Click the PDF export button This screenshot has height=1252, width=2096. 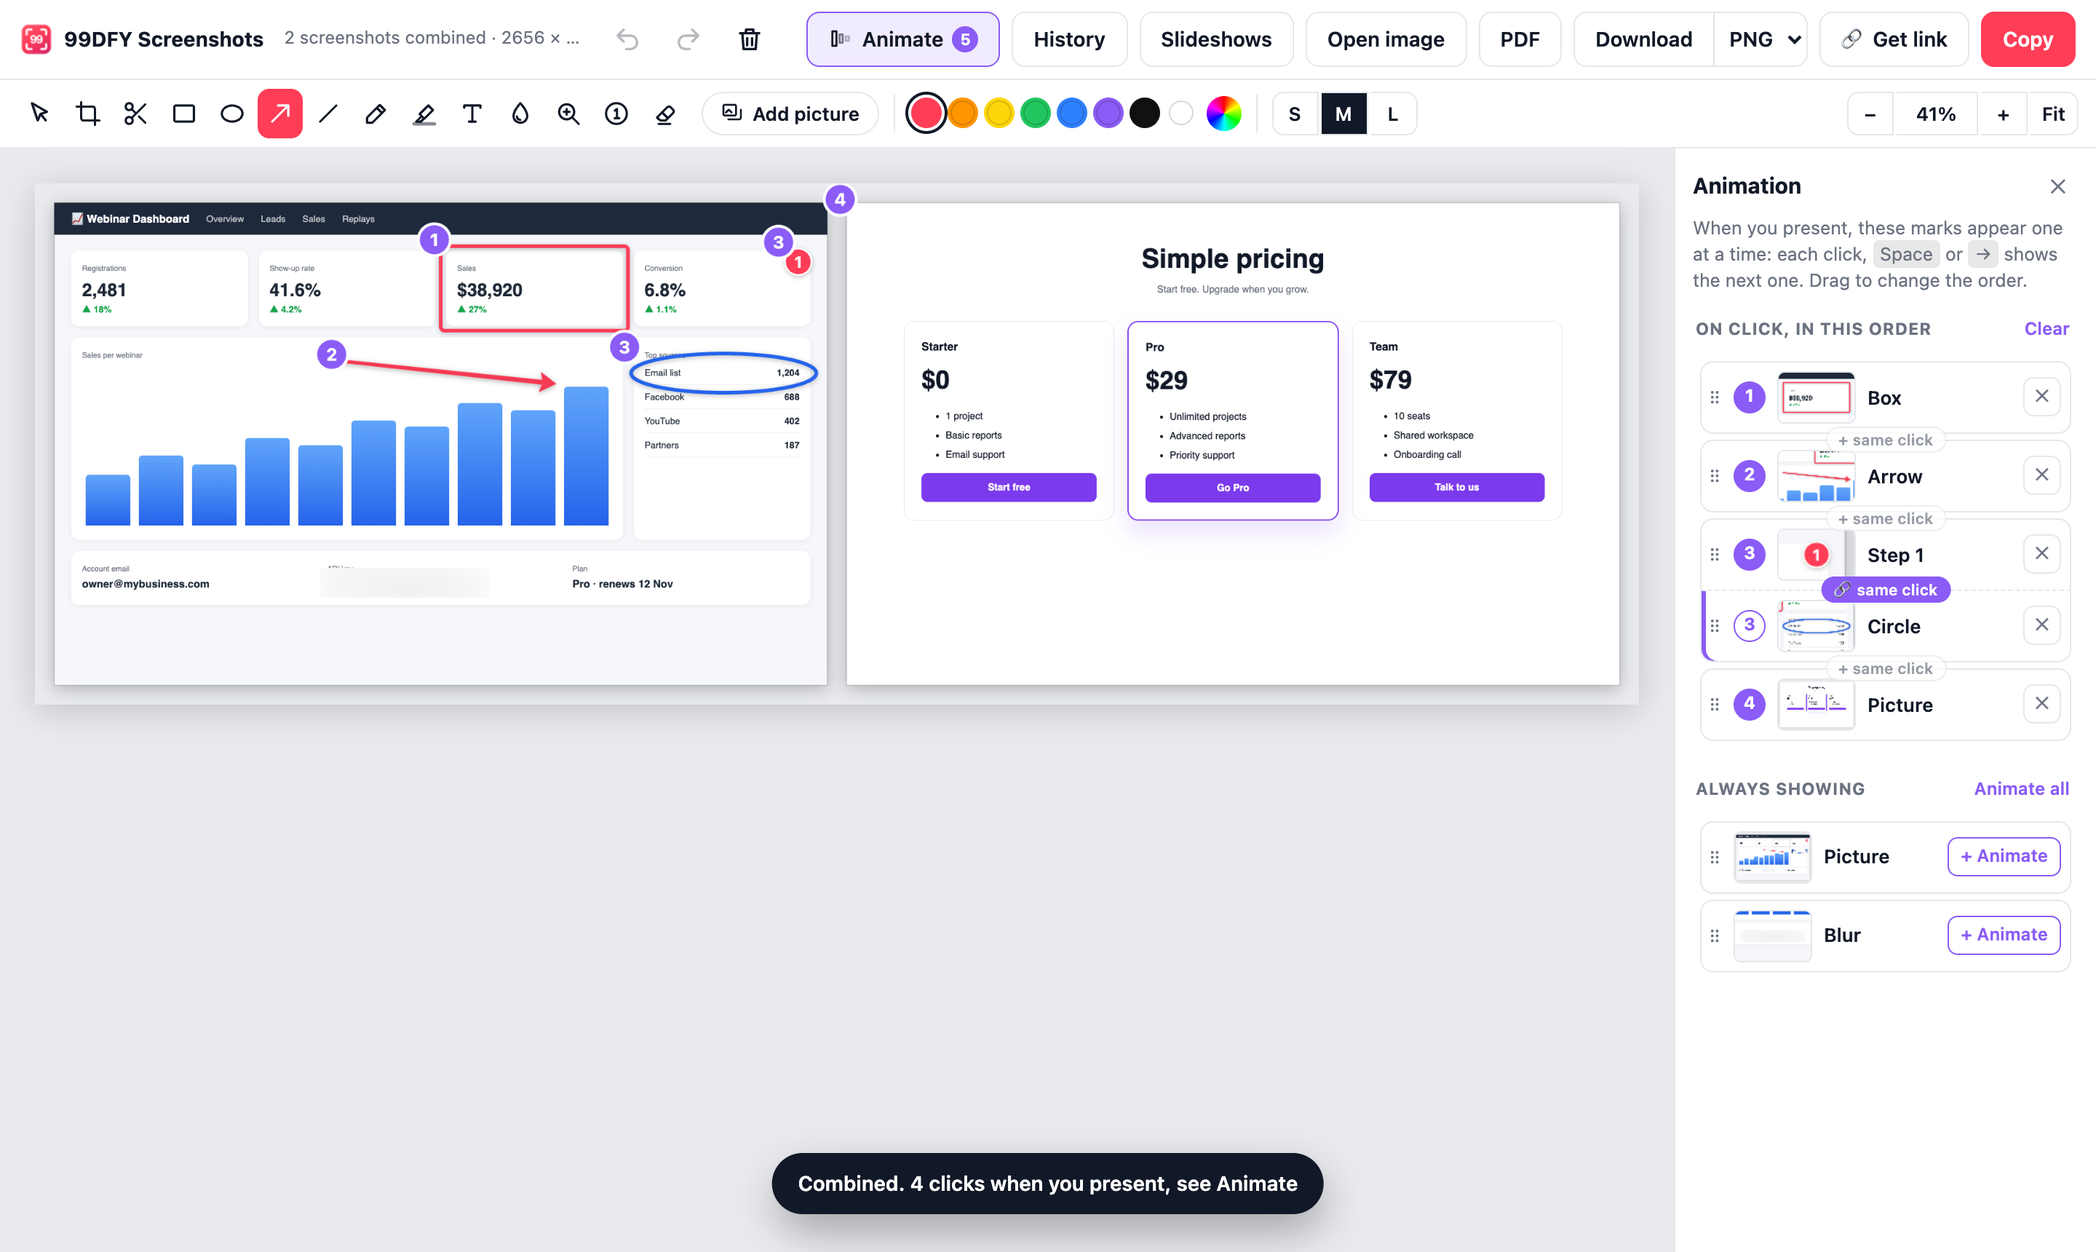[x=1519, y=39]
